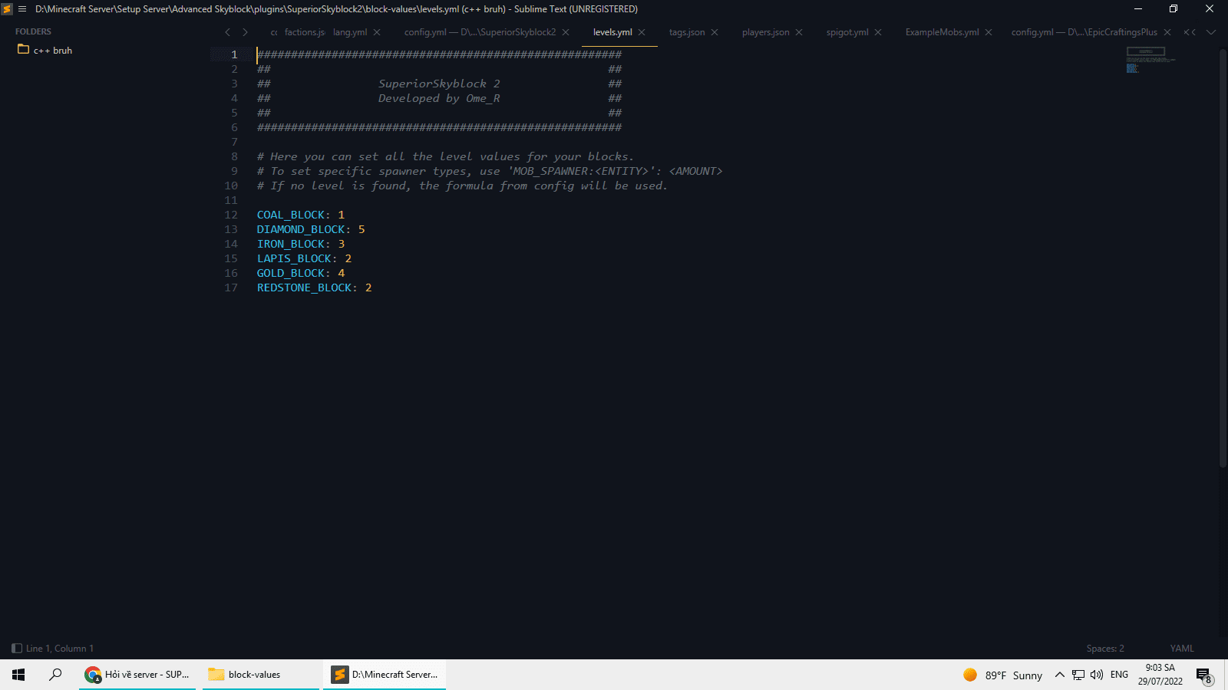Click the tab scroll right arrow

coord(245,32)
